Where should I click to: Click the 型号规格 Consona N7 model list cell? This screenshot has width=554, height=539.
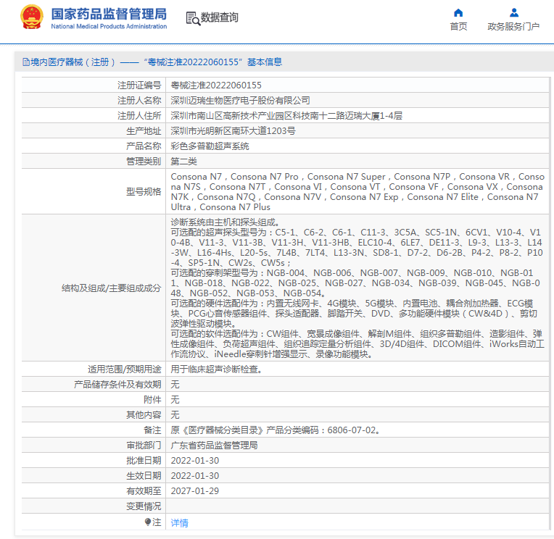(x=357, y=191)
